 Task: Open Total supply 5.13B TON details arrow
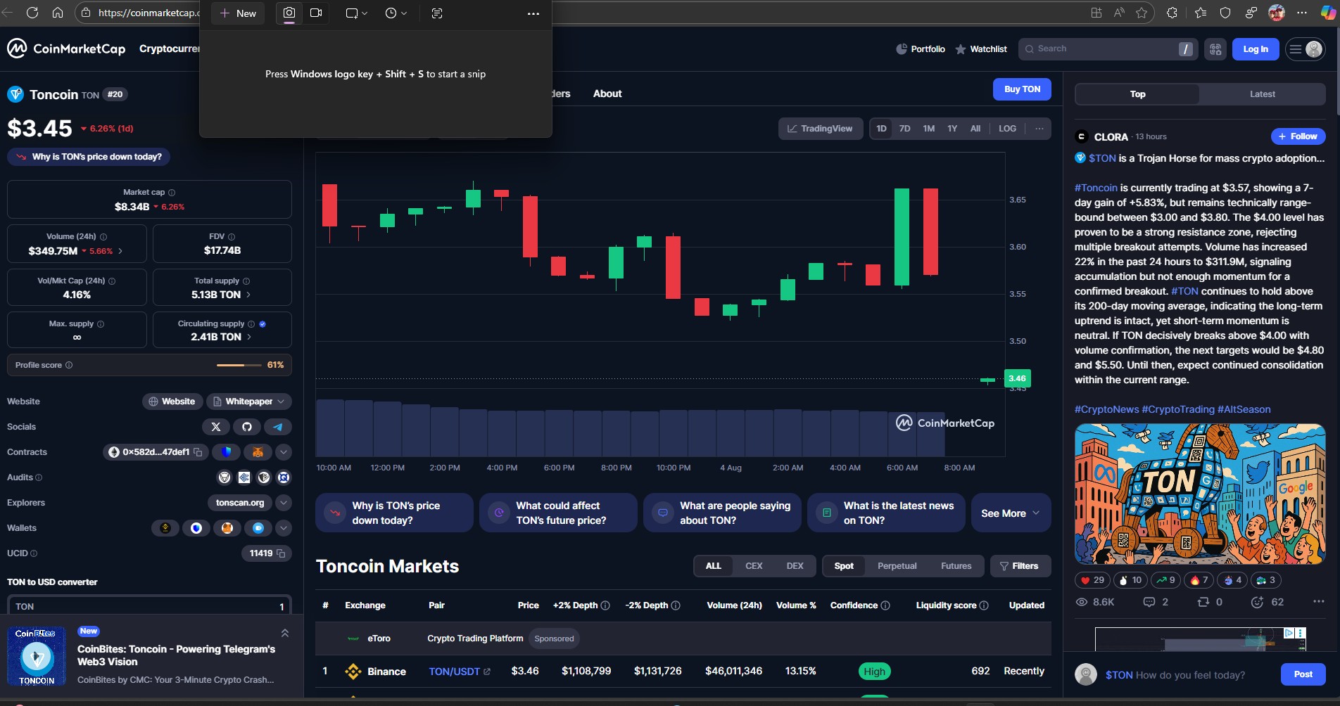248,295
